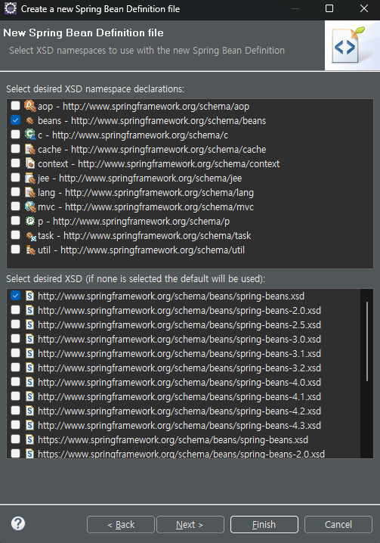Enable the aop namespace checkbox
380x543 pixels.
pyautogui.click(x=15, y=105)
